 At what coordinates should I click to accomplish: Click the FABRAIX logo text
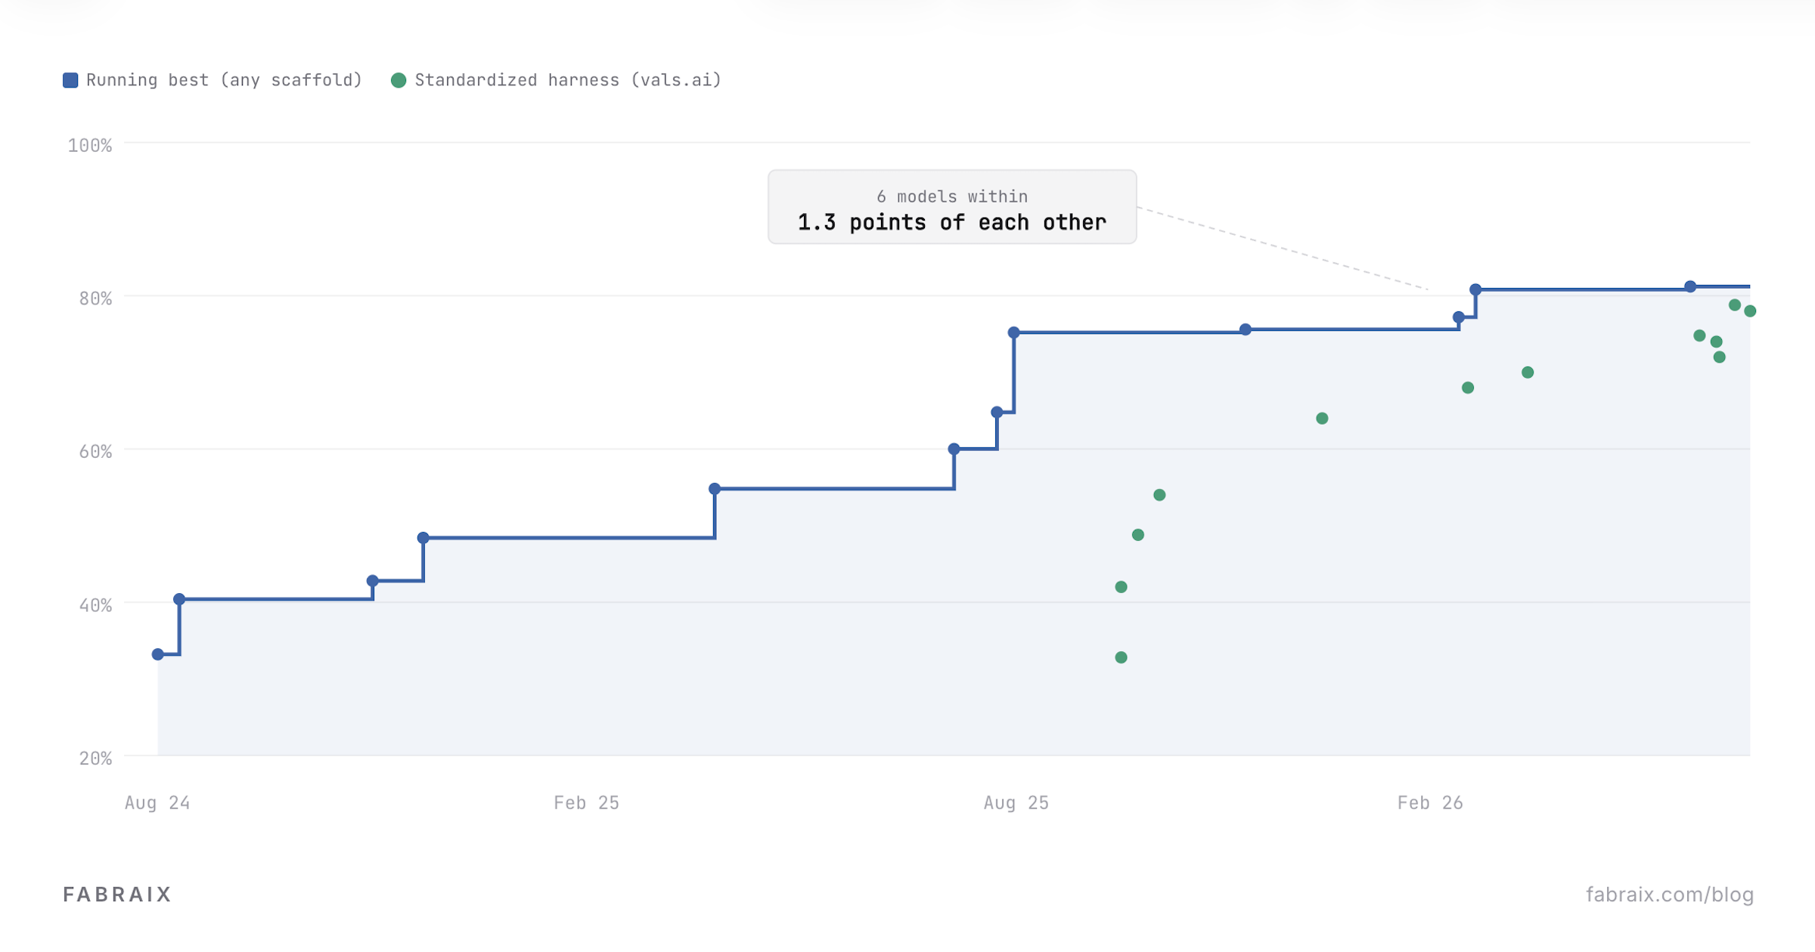(x=117, y=895)
